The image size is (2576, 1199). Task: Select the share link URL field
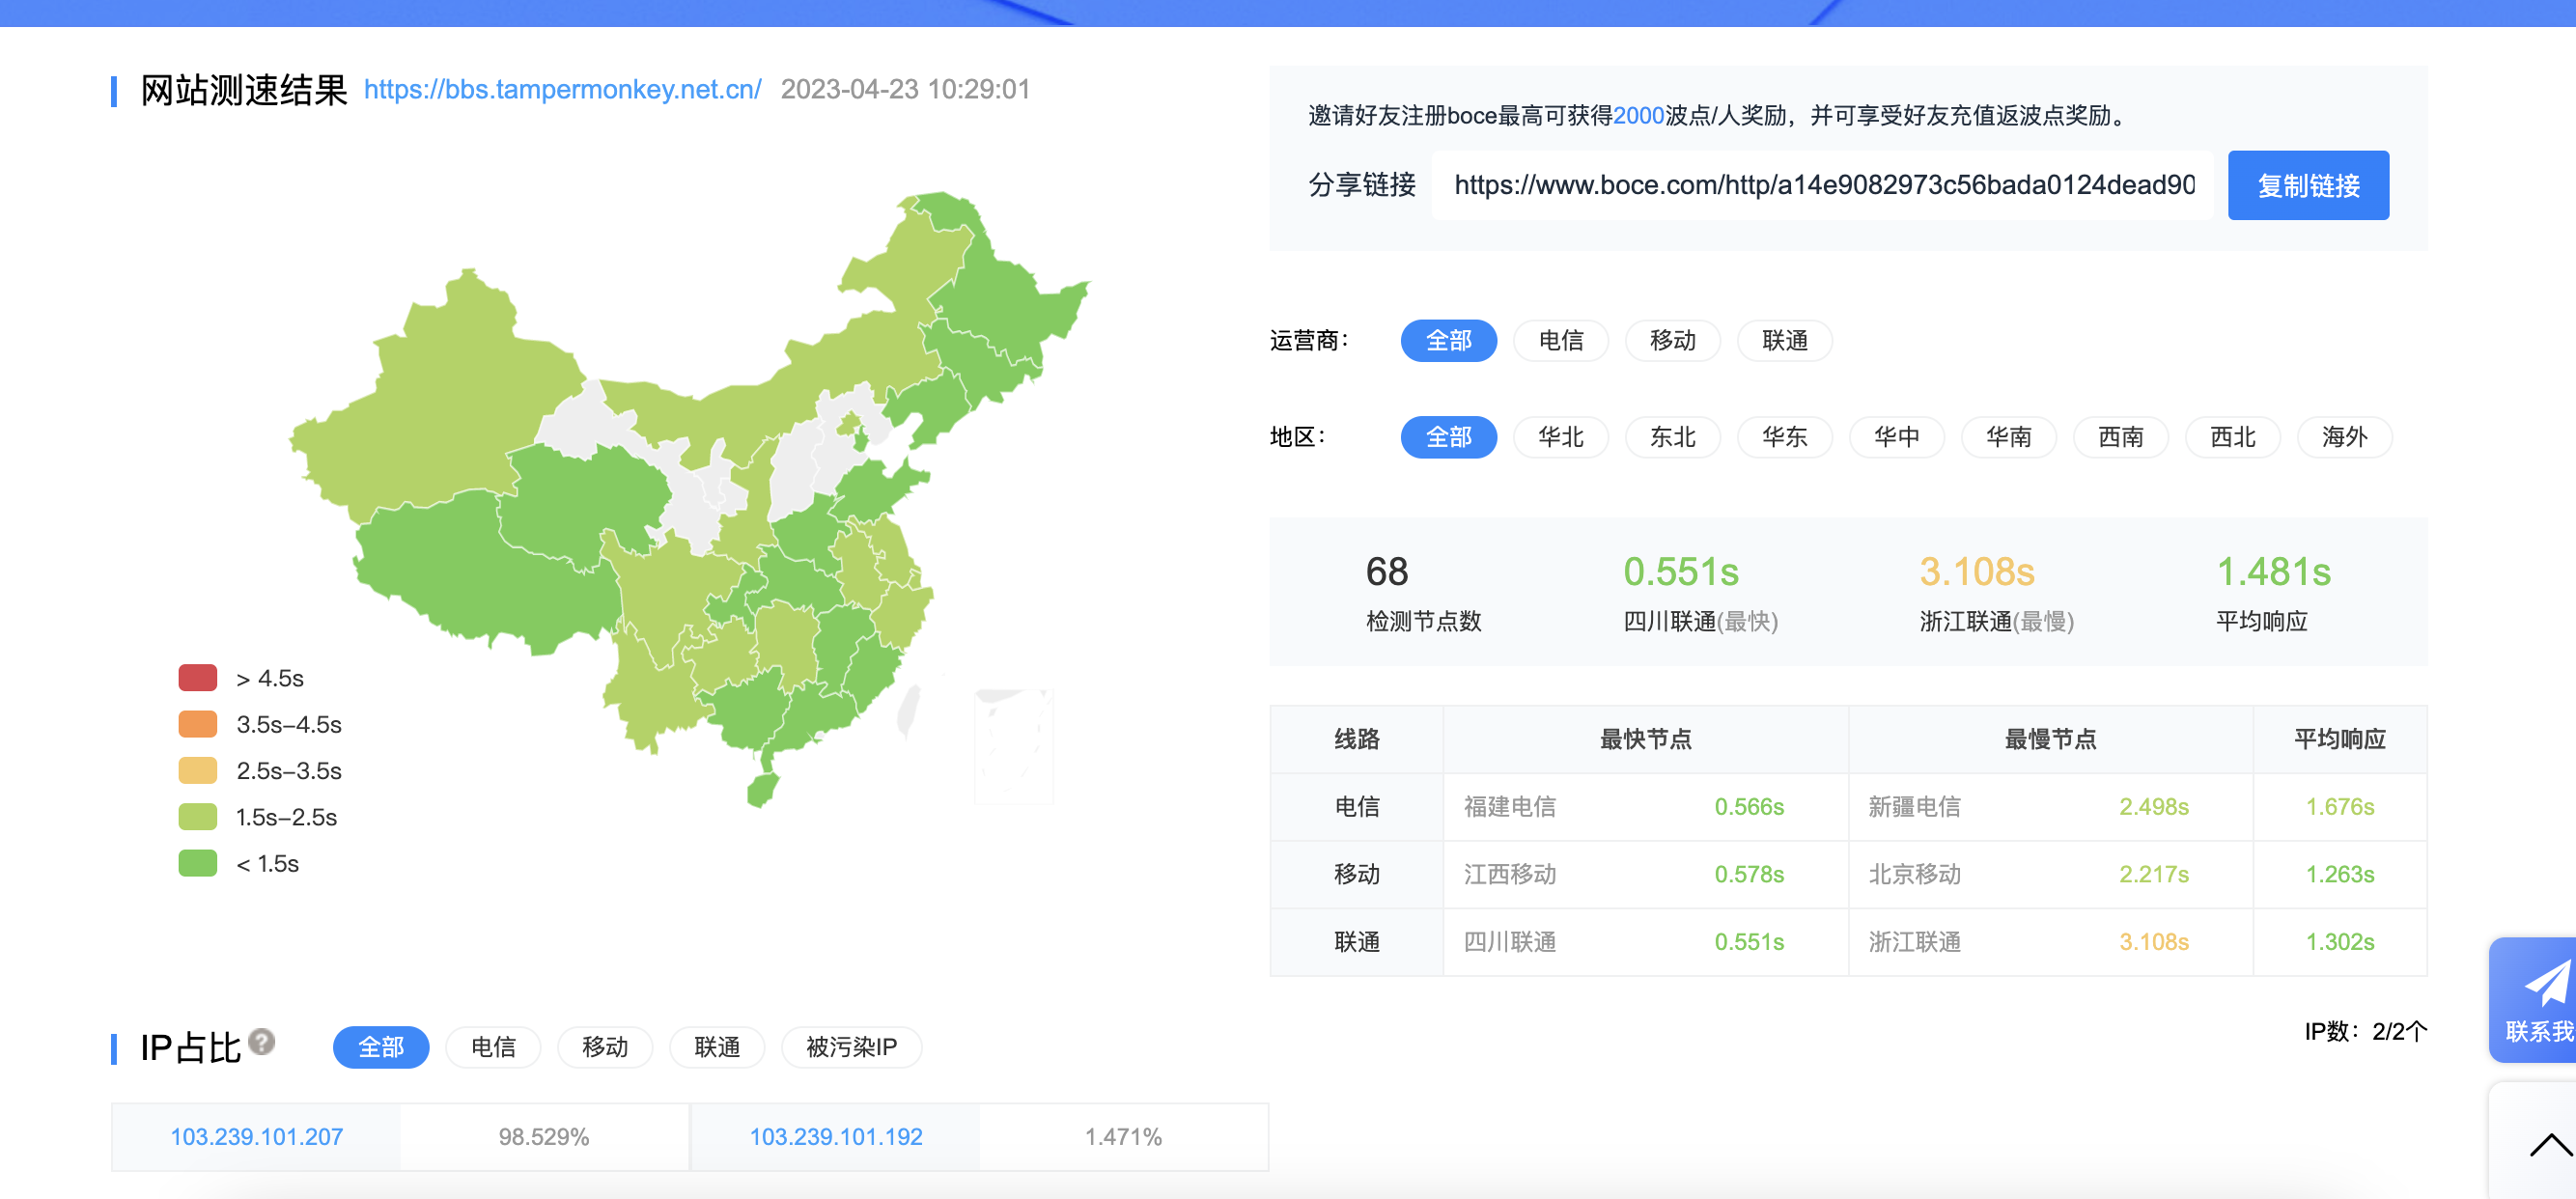point(1822,185)
